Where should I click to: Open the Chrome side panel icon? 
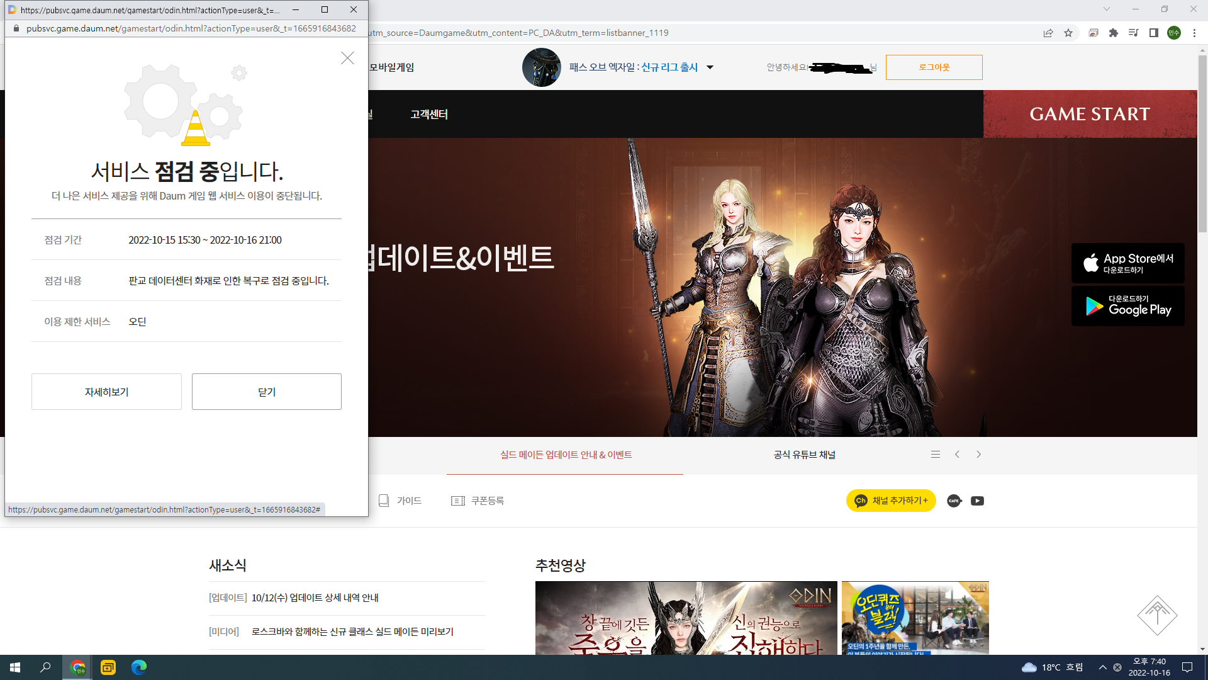[x=1153, y=33]
